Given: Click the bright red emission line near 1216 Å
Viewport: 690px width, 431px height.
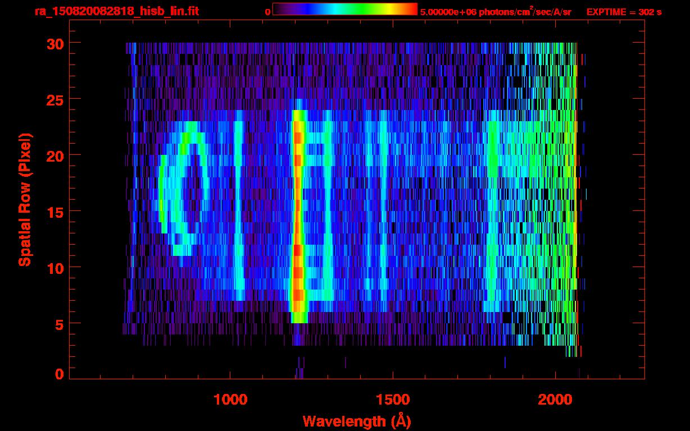Looking at the screenshot, I should [298, 216].
